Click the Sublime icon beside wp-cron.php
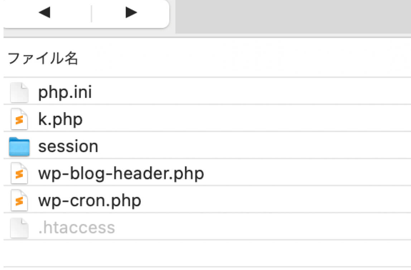Image resolution: width=411 pixels, height=270 pixels. click(x=19, y=200)
